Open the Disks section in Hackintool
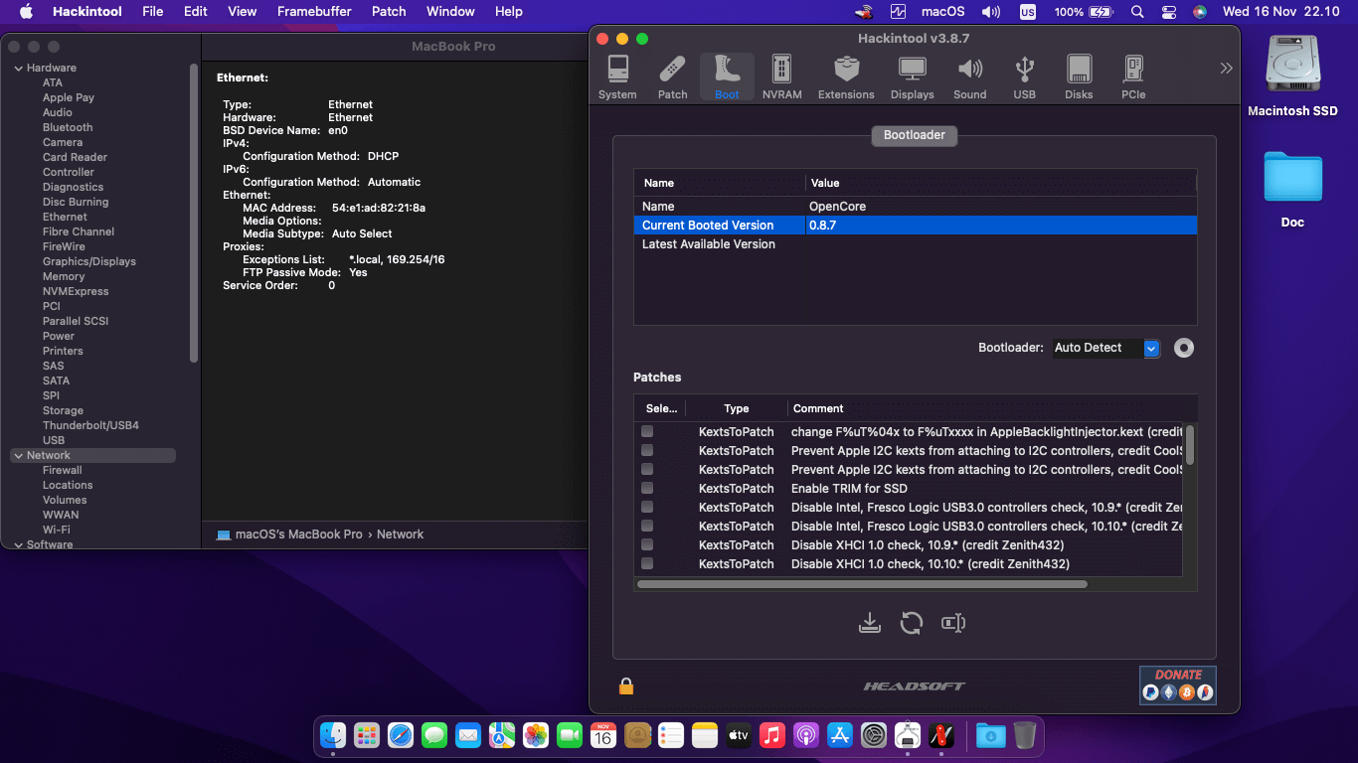This screenshot has width=1358, height=763. click(1079, 77)
